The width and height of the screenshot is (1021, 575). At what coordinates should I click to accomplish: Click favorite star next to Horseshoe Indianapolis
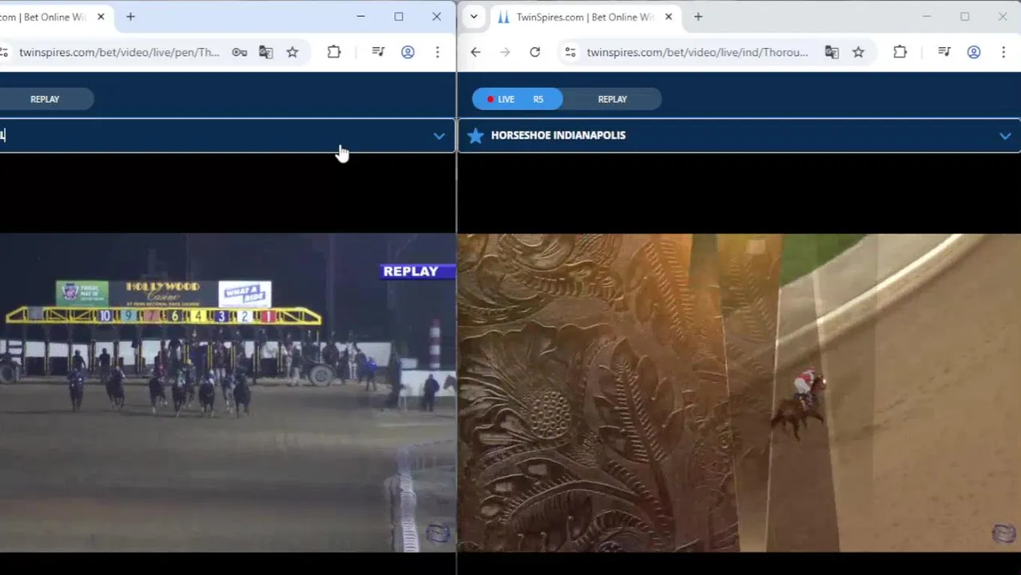coord(475,136)
